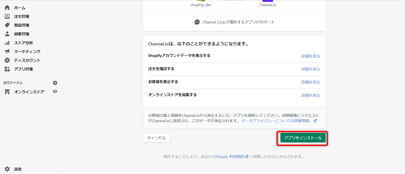
Task: Click the chat bubble support icon
Action: (x=197, y=22)
